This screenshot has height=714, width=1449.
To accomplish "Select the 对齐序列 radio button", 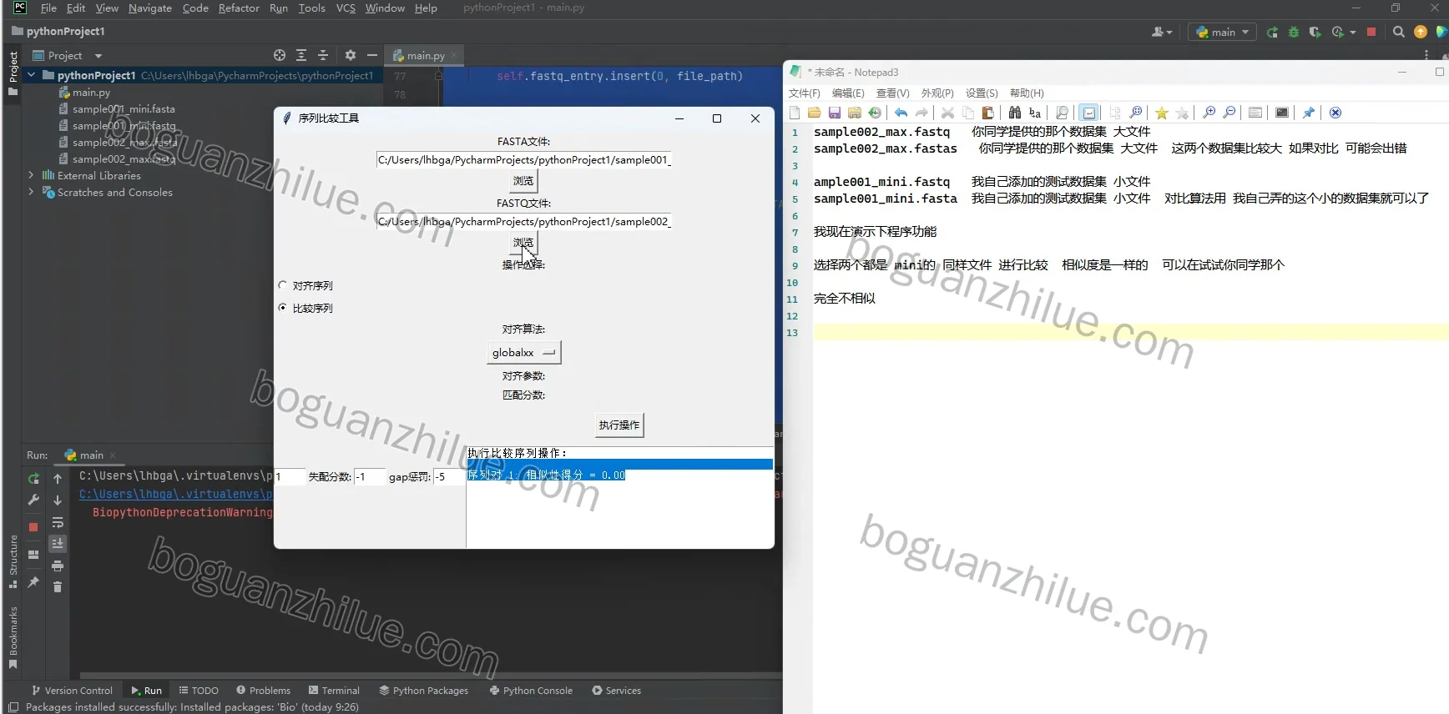I will 283,285.
